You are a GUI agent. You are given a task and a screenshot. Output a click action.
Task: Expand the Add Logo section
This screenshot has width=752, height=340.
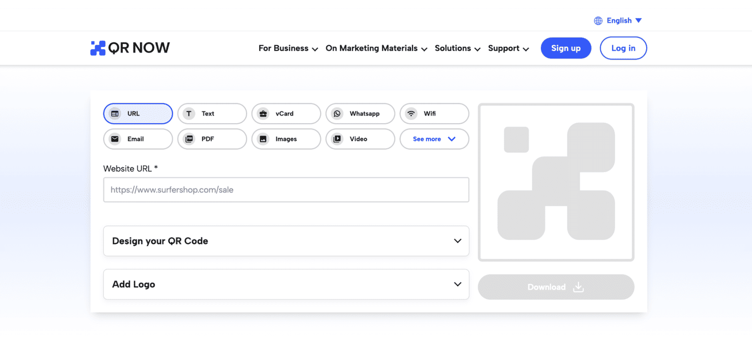pos(286,284)
